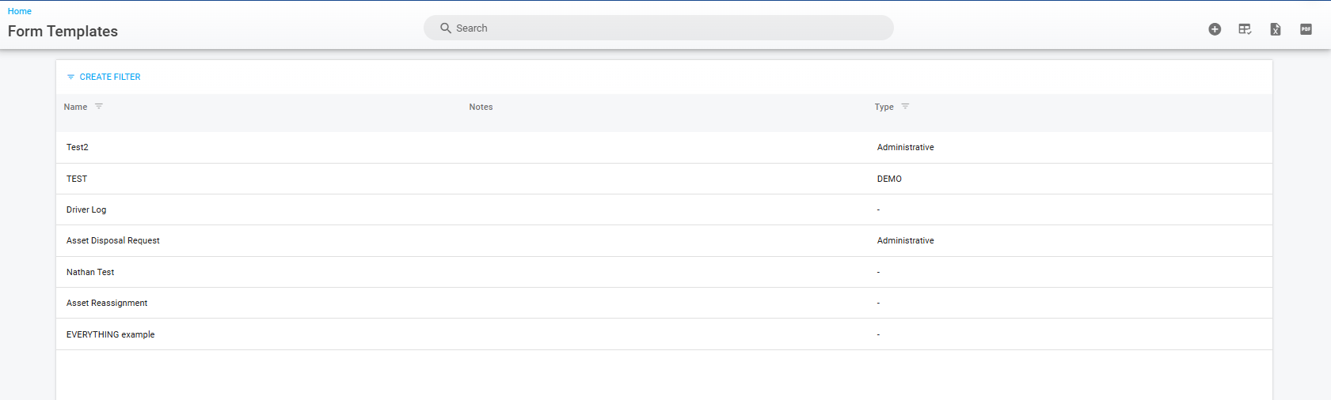
Task: Open the Asset Disposal Request template
Action: [113, 240]
